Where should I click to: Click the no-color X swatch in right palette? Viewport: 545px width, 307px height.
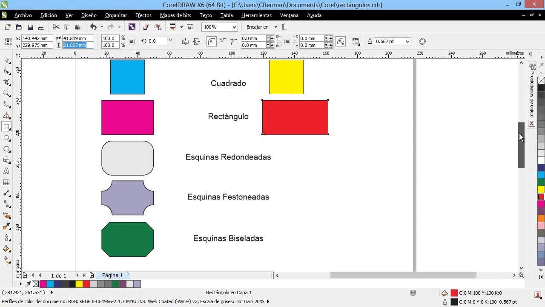click(x=541, y=80)
